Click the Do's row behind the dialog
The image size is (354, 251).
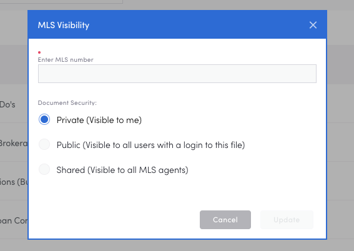pos(14,104)
